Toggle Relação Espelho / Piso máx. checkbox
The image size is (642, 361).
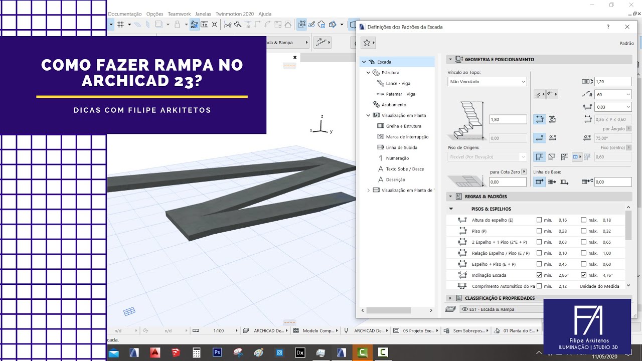(584, 253)
